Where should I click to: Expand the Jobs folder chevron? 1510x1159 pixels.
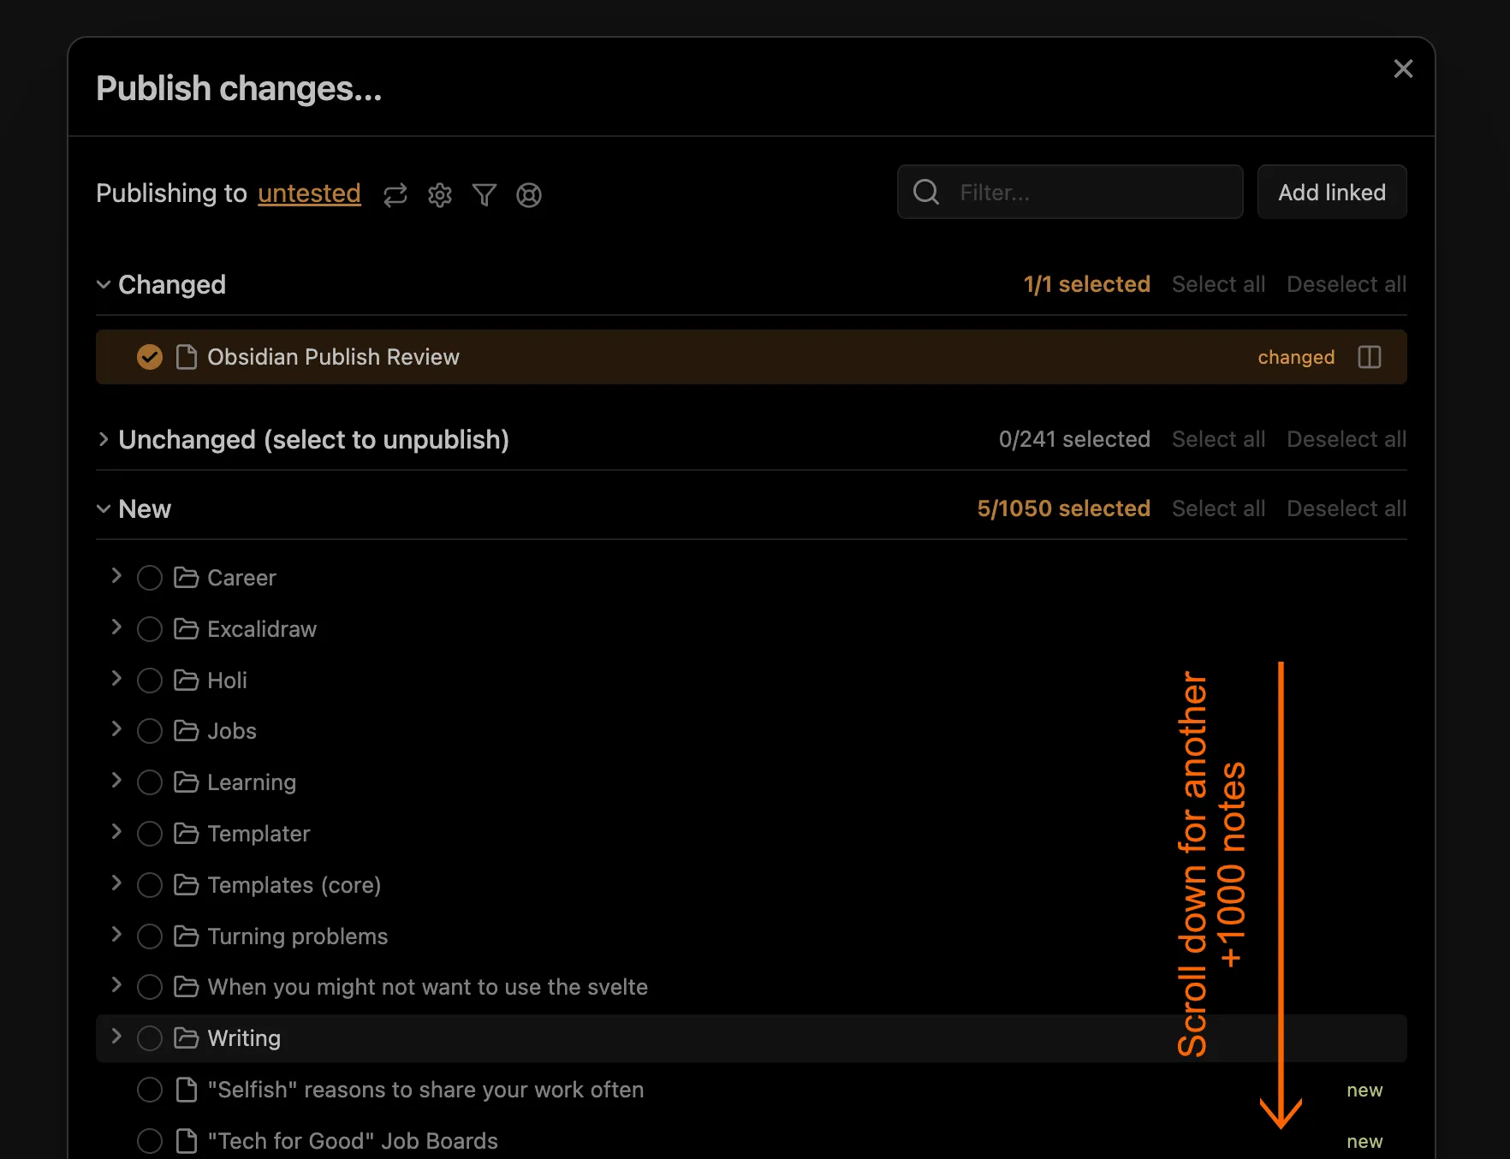coord(116,729)
